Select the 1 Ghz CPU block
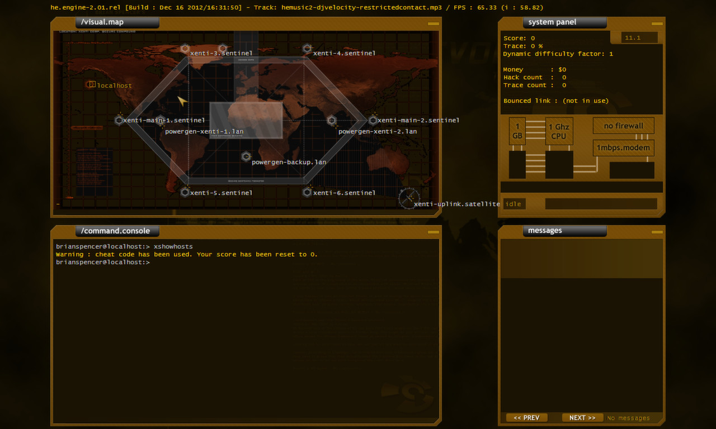This screenshot has height=429, width=716. (x=559, y=131)
